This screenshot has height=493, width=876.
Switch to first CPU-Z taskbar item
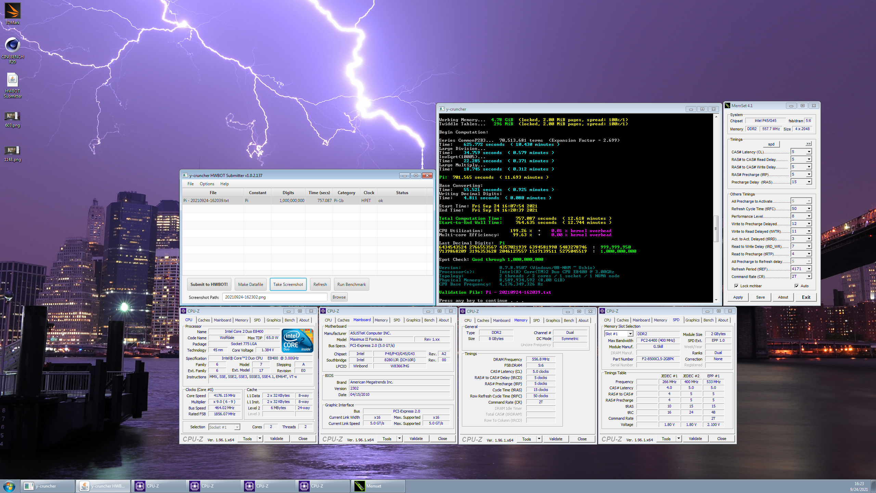tap(158, 486)
